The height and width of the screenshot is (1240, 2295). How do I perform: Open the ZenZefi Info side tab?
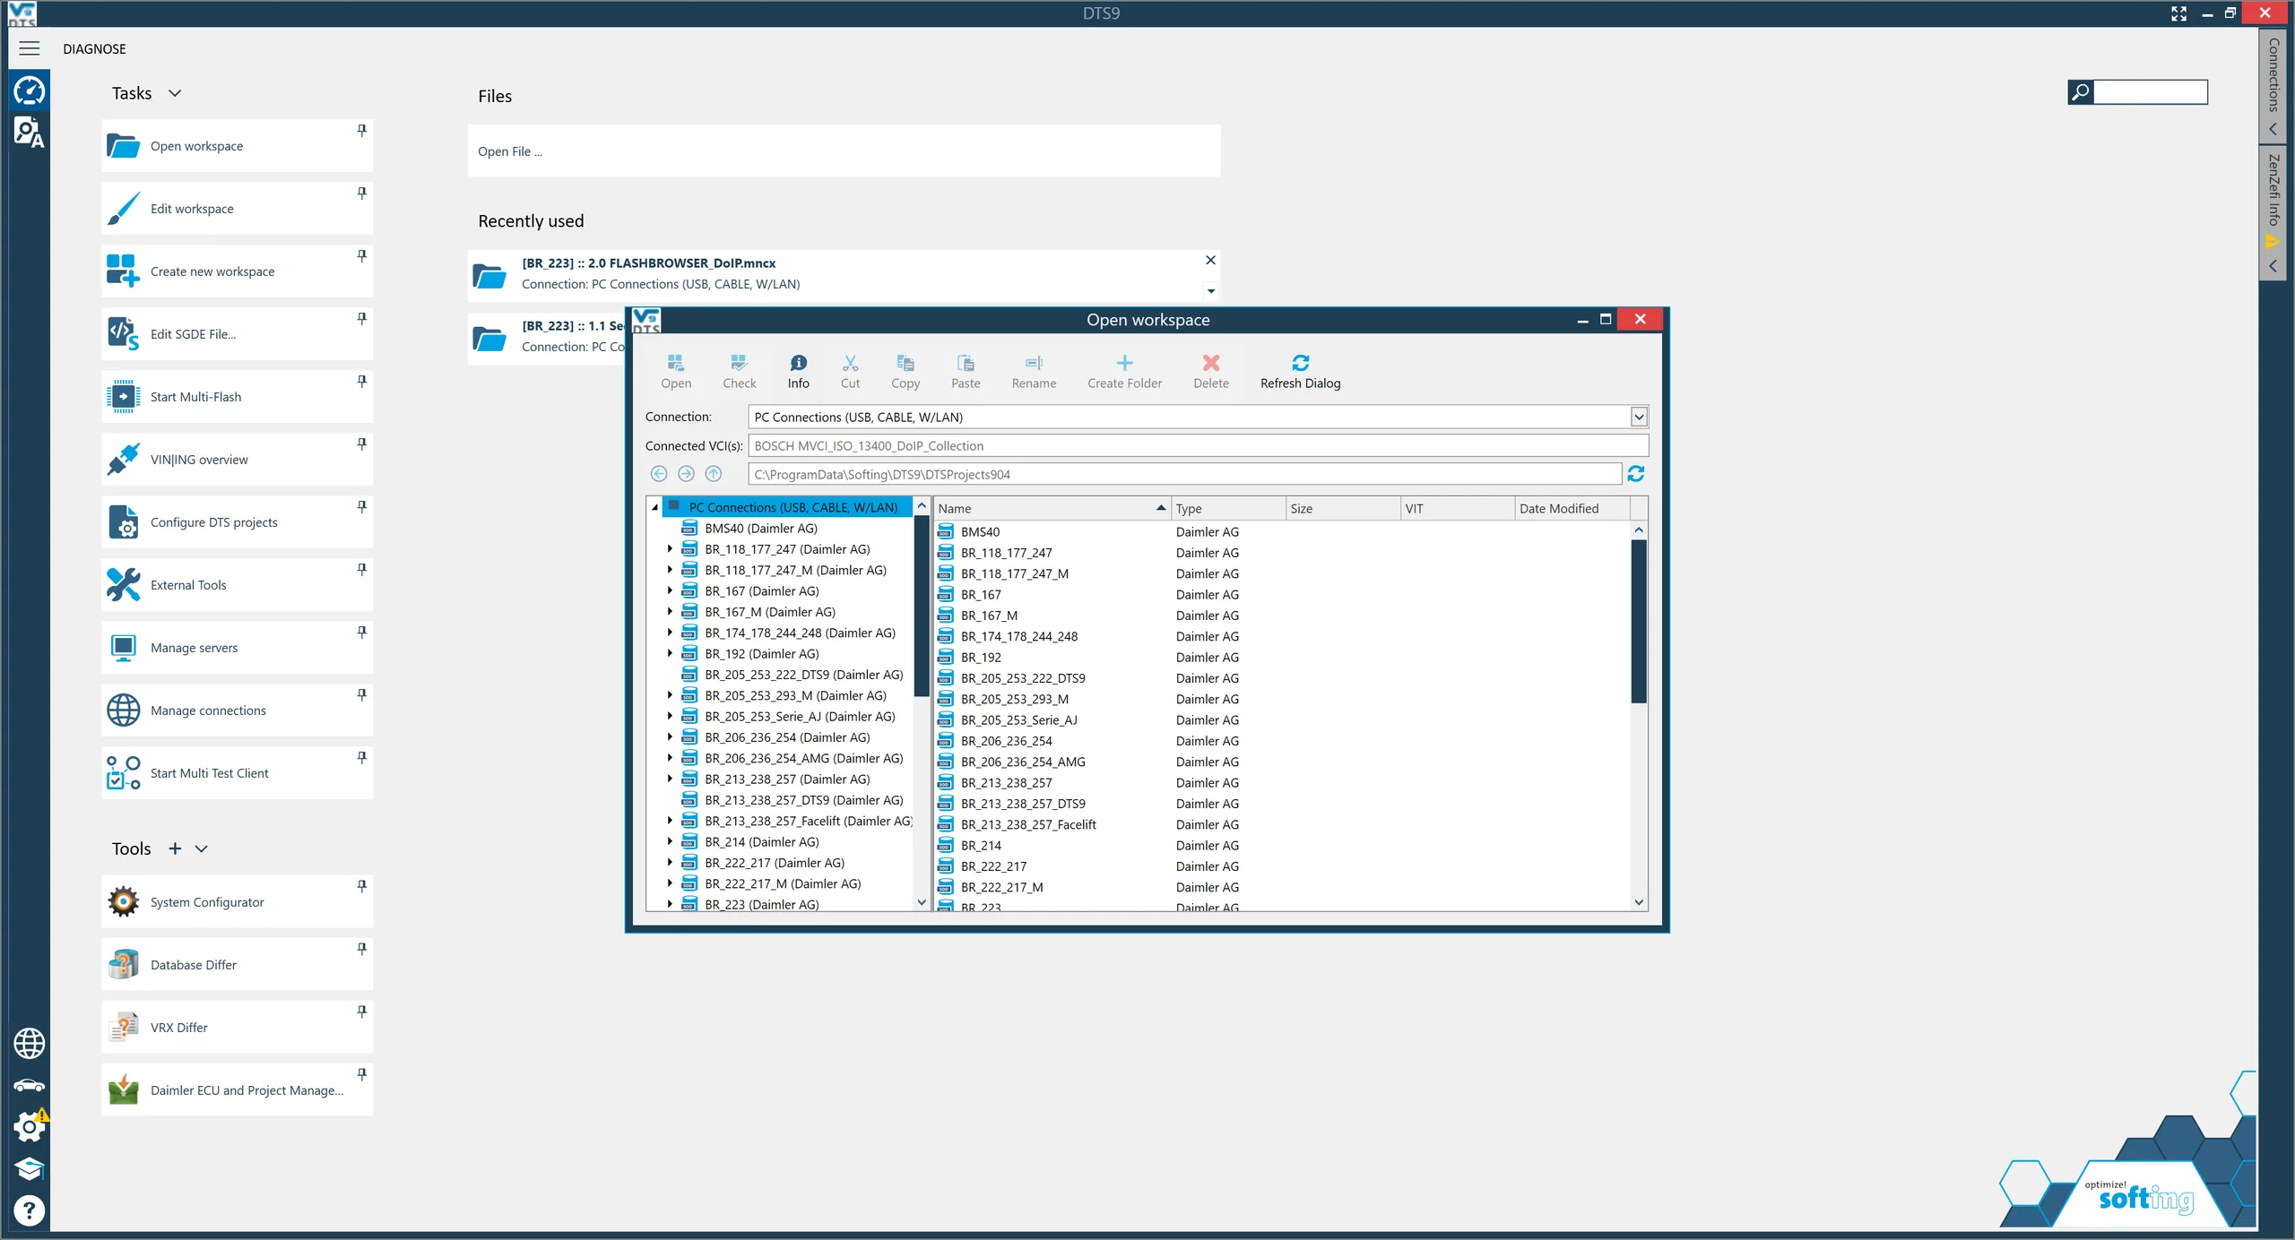pos(2273,214)
